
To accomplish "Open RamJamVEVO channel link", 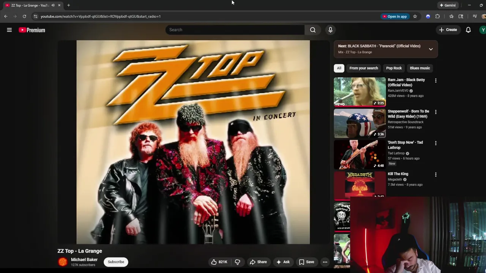I will coord(398,91).
